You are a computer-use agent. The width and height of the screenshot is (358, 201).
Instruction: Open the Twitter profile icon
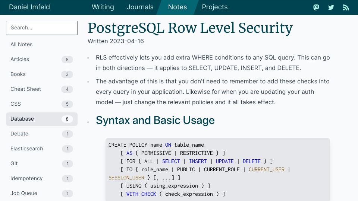[x=331, y=7]
